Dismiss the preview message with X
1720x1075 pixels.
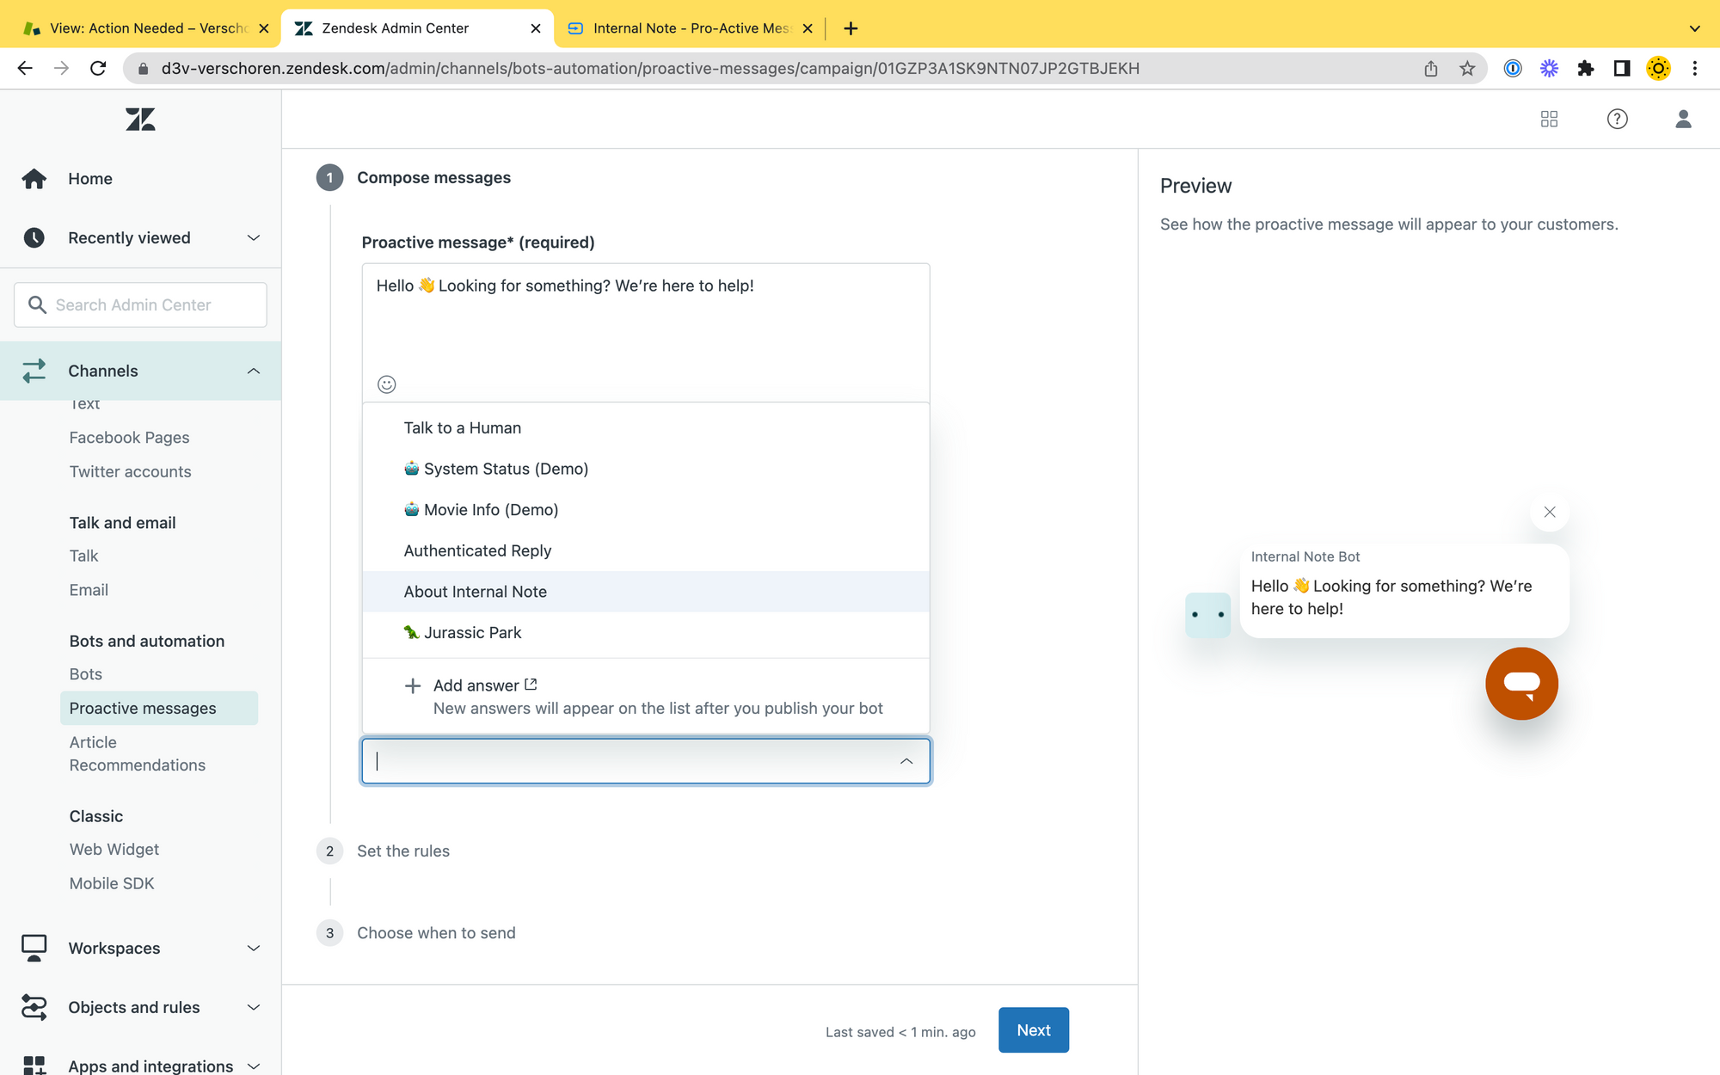click(x=1550, y=512)
